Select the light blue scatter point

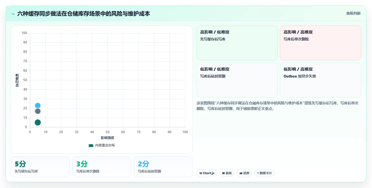38,105
